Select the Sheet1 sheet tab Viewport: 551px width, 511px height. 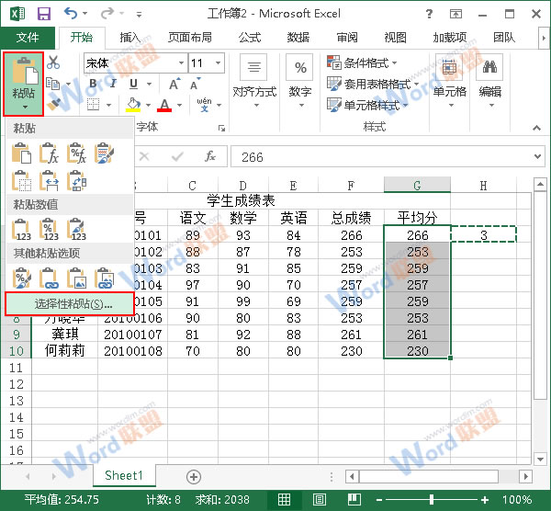tap(124, 475)
